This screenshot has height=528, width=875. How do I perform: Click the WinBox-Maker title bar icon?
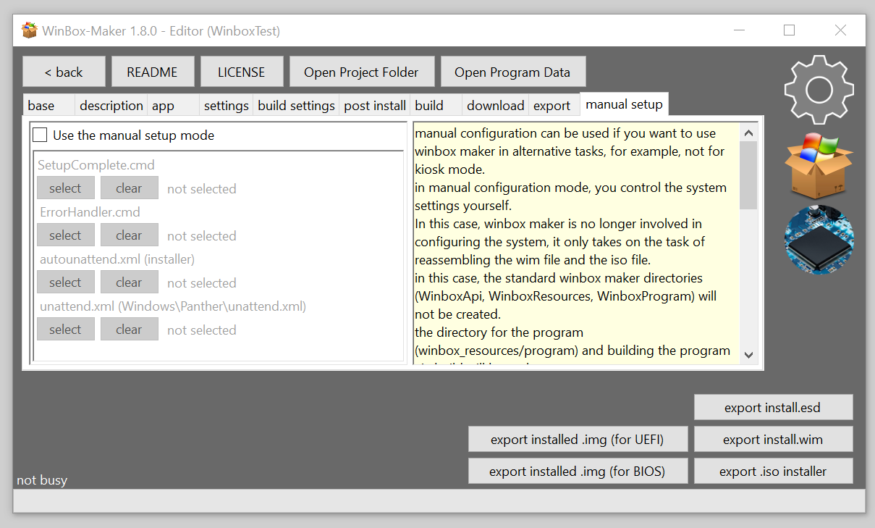pyautogui.click(x=30, y=30)
